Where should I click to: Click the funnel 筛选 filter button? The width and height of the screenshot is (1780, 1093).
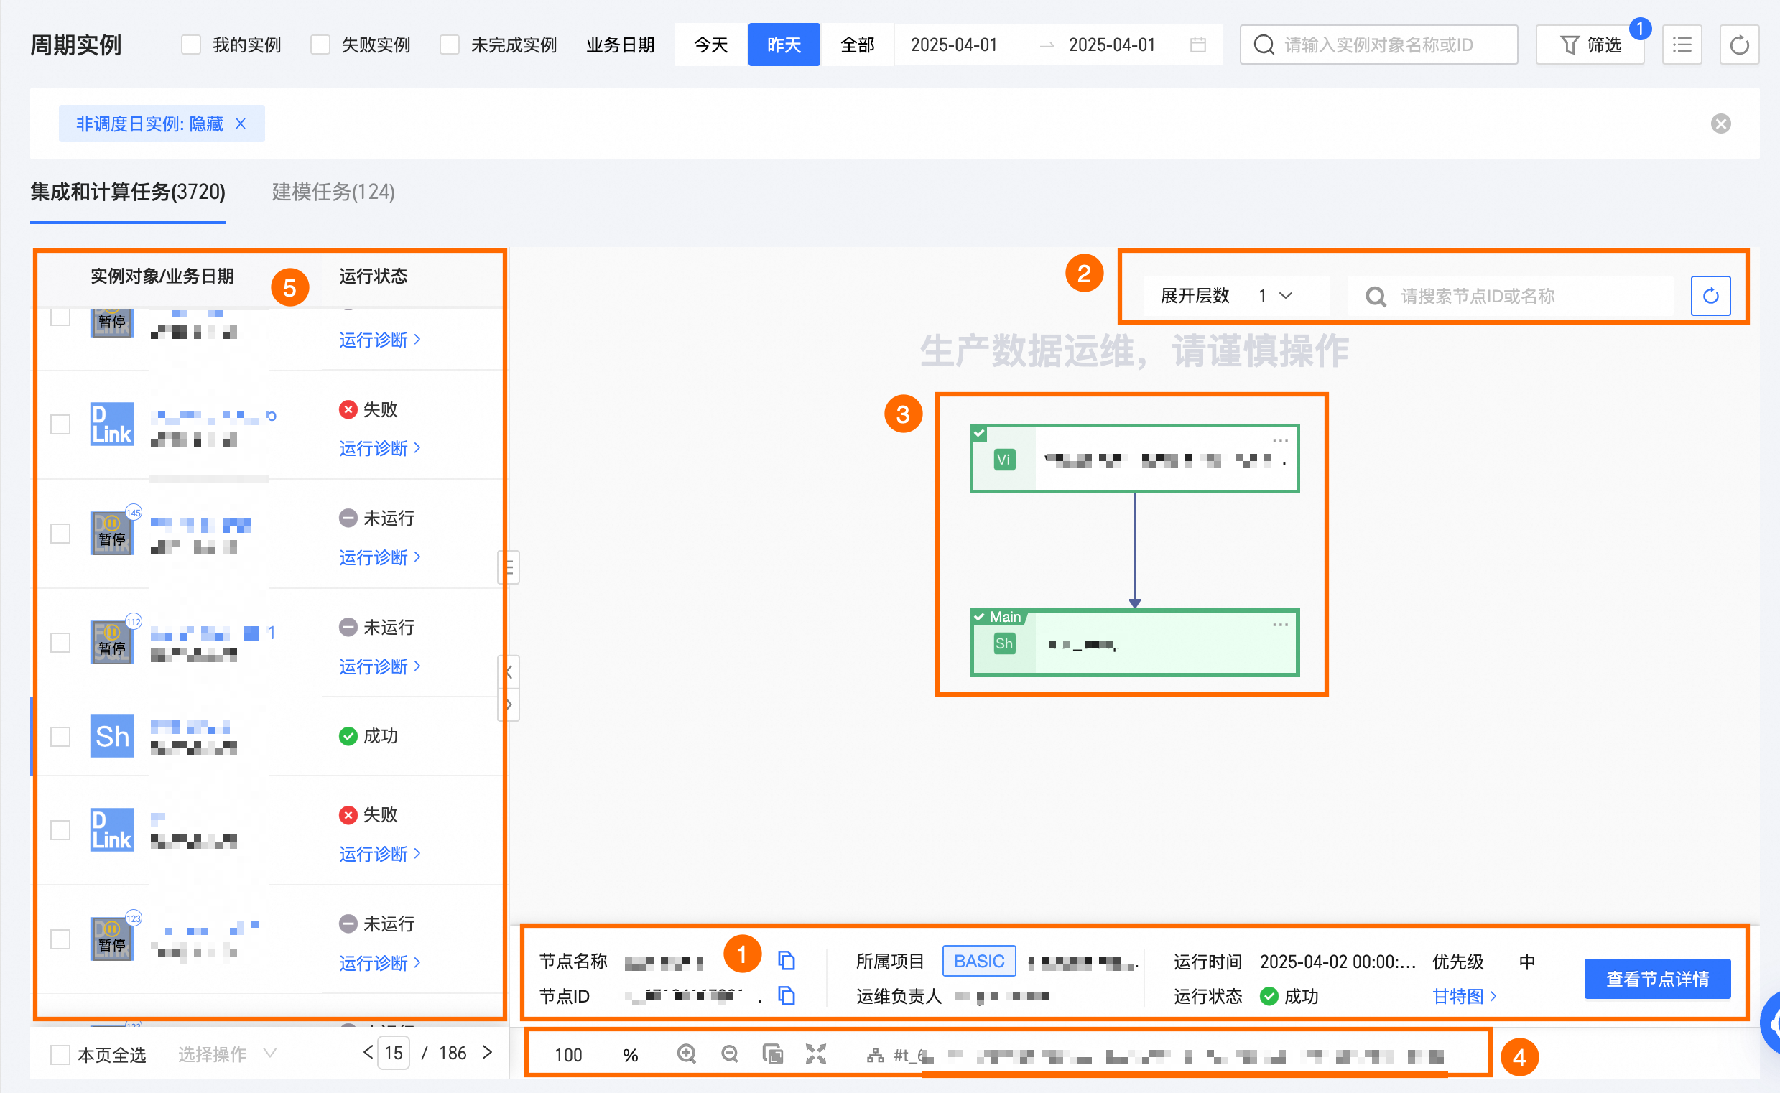tap(1590, 45)
